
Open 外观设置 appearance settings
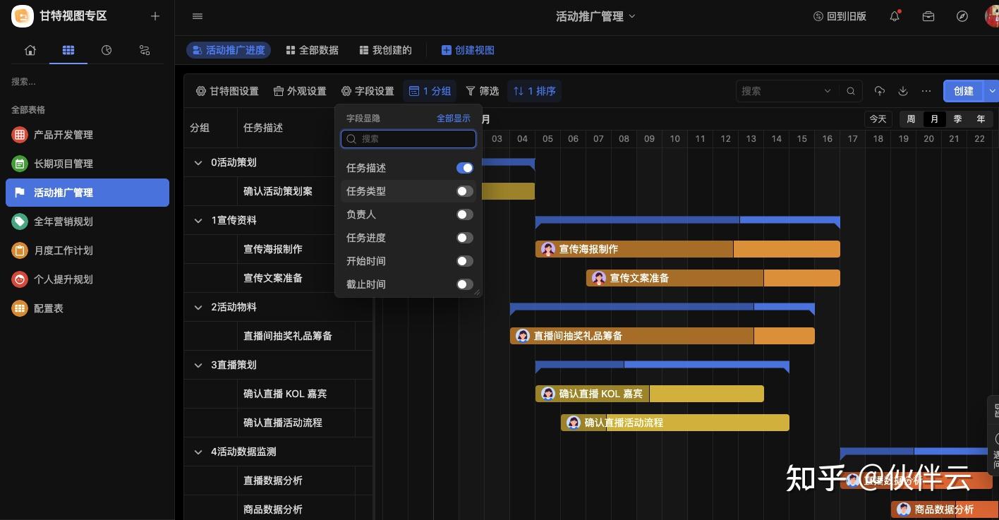click(x=300, y=91)
